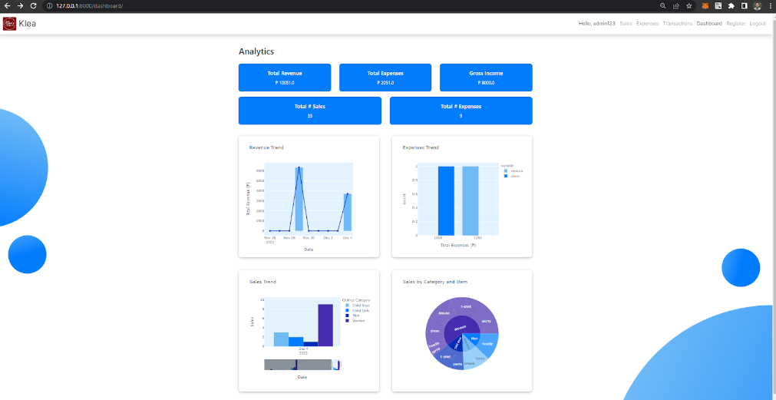Open the Extensions puzzle icon
Image resolution: width=776 pixels, height=400 pixels.
click(x=731, y=6)
